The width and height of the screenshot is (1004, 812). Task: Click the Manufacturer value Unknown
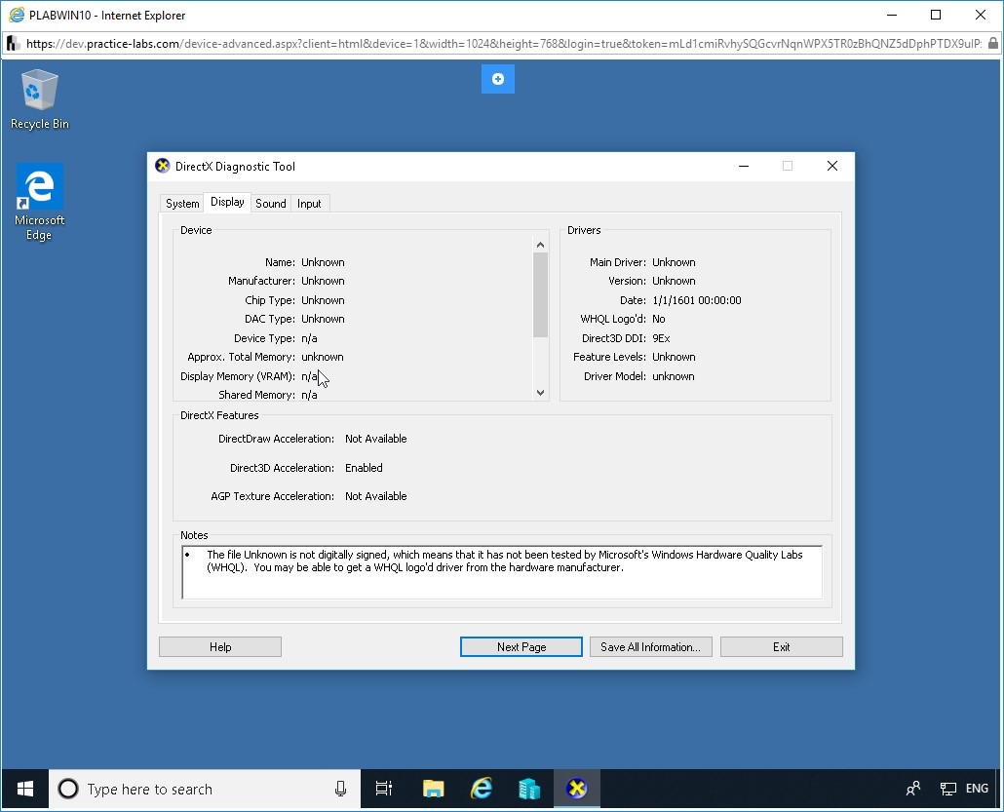click(x=323, y=281)
